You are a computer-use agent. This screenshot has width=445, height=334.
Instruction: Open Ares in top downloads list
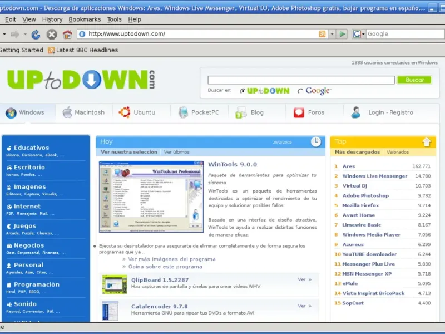349,166
